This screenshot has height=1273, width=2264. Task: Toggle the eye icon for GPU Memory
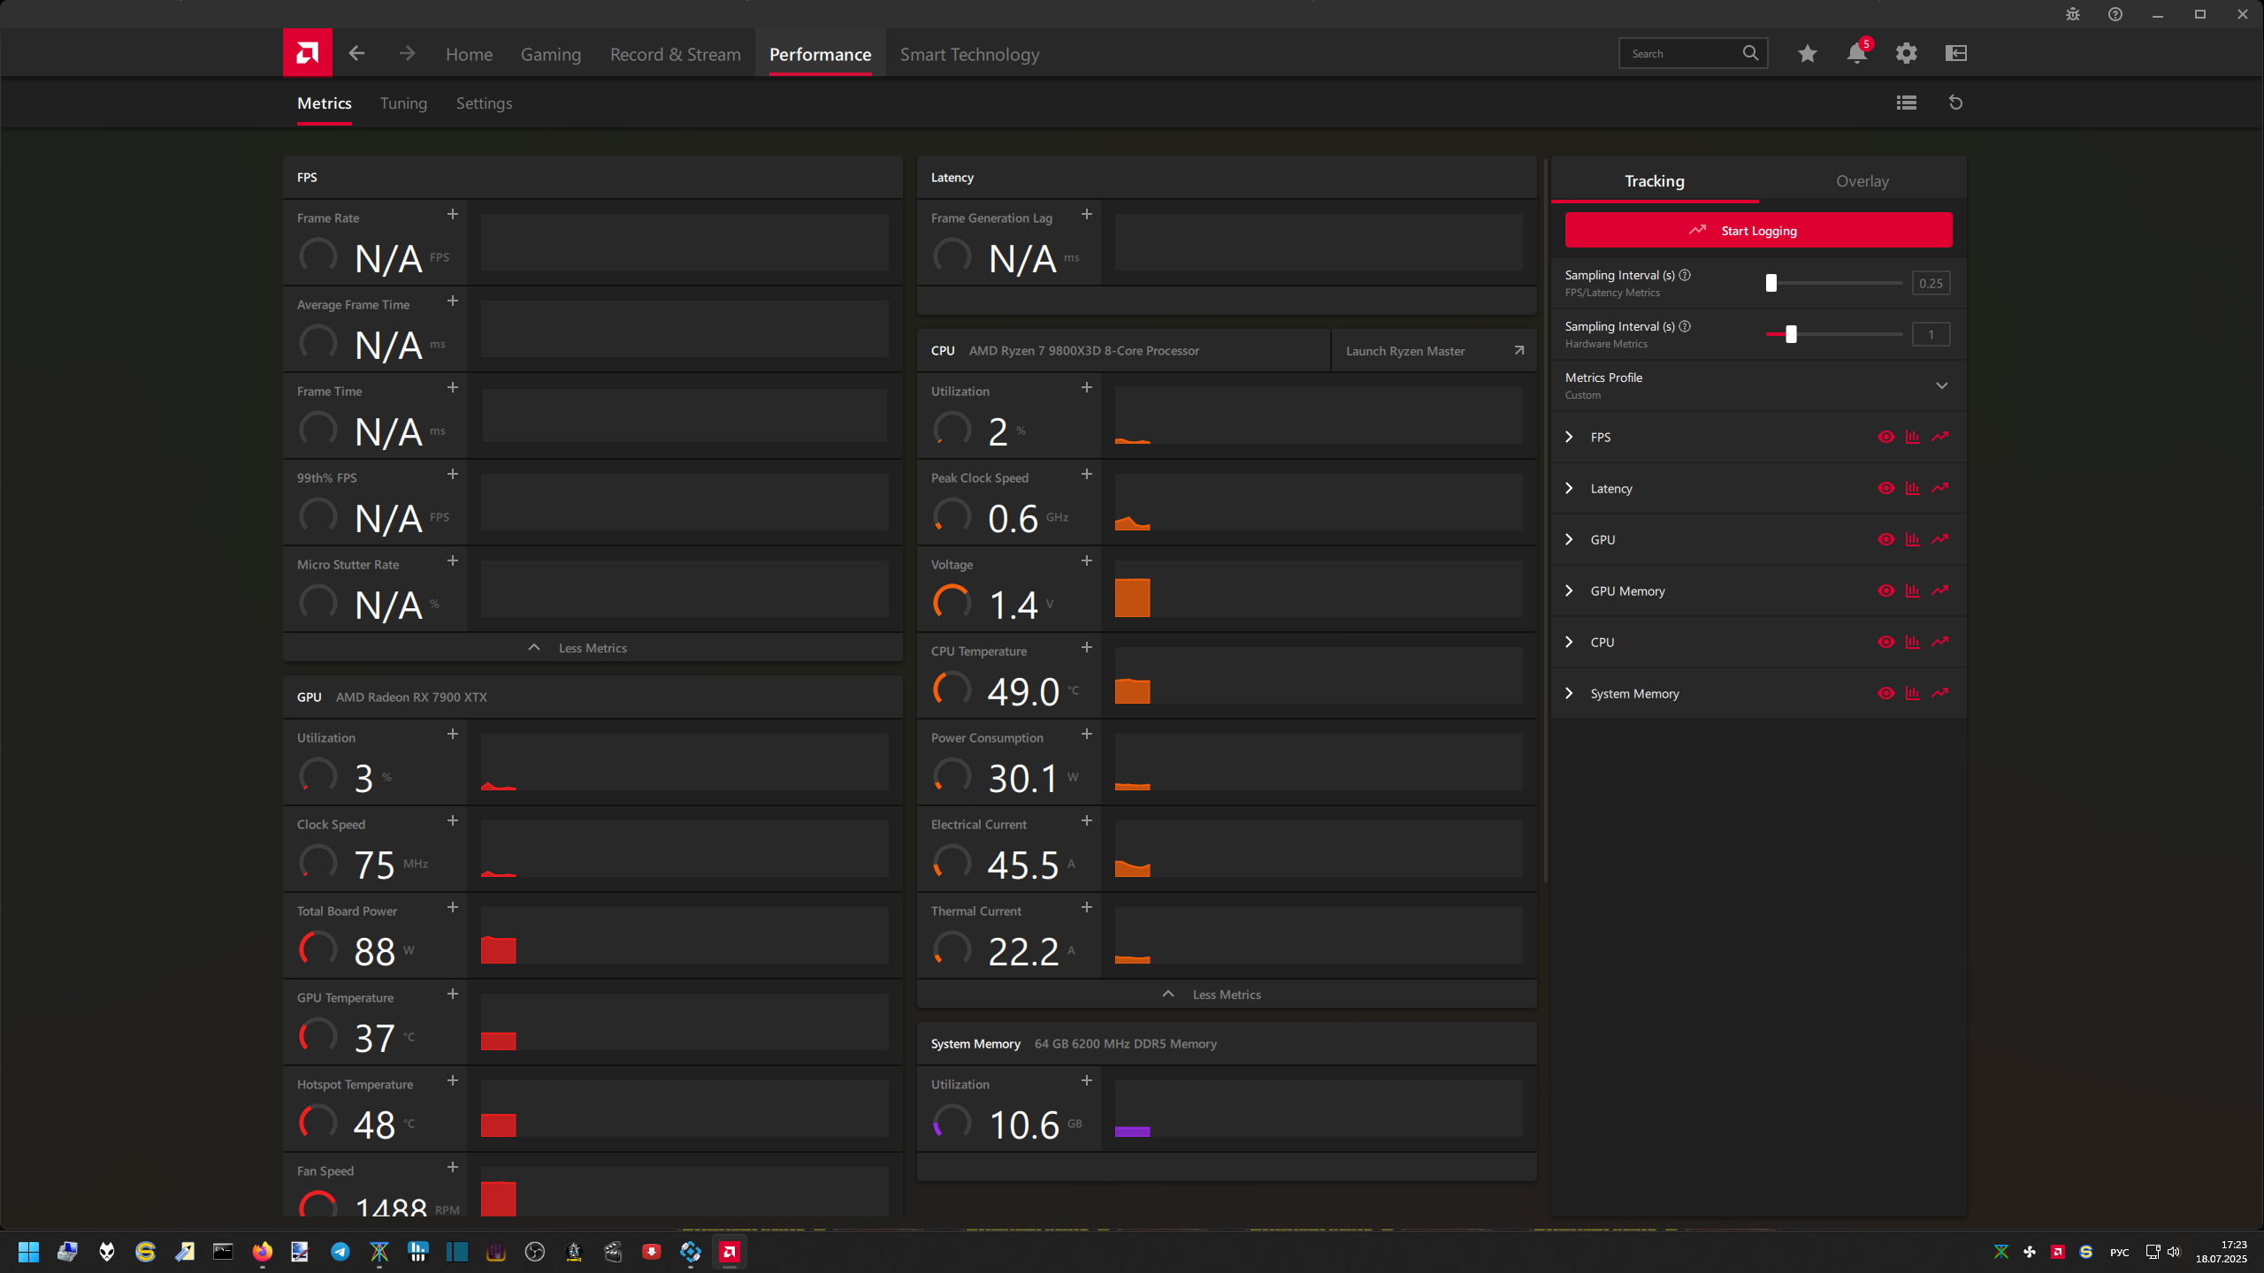click(x=1885, y=591)
